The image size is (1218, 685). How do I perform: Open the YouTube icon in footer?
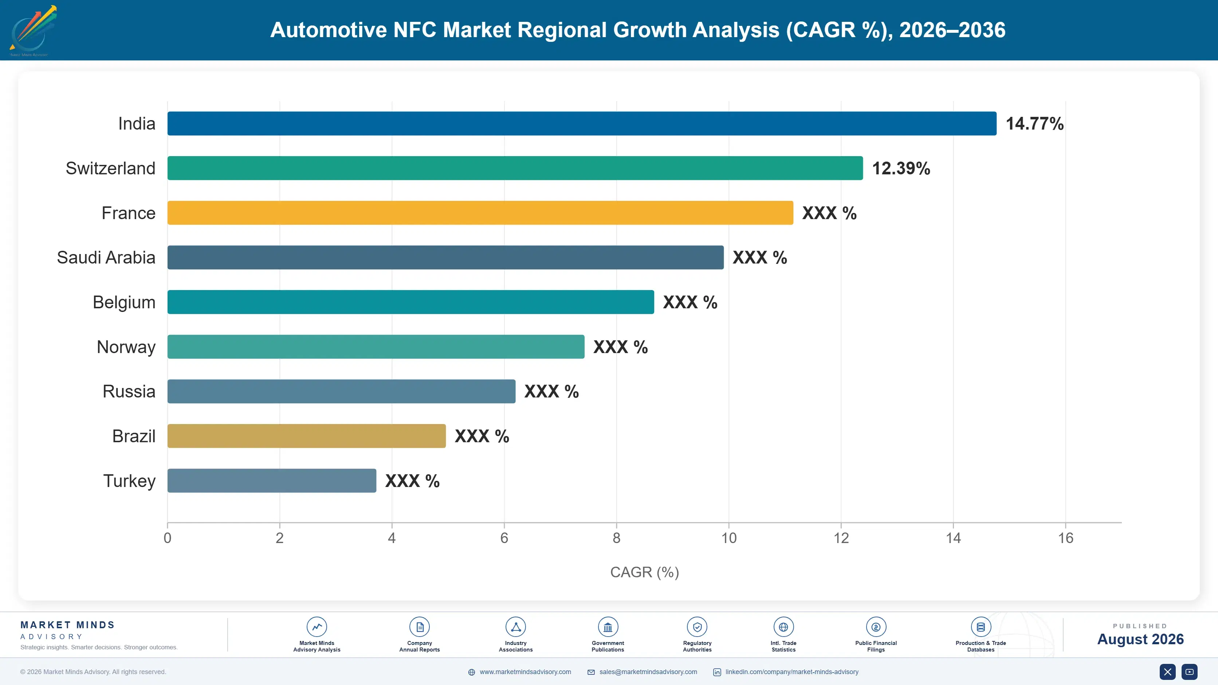[1190, 672]
